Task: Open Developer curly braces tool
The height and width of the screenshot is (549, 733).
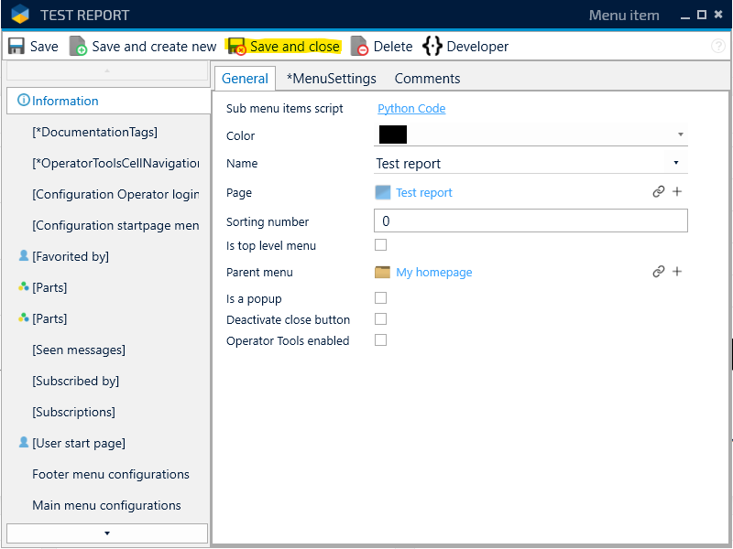Action: [x=432, y=47]
